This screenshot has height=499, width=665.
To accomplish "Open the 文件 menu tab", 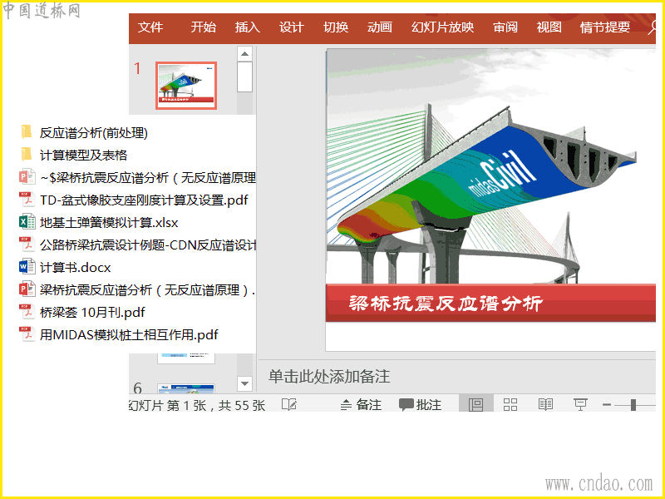I will pyautogui.click(x=150, y=27).
